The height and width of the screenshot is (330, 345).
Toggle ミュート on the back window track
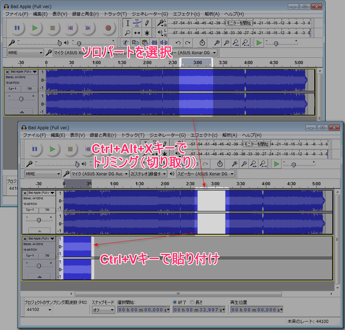click(13, 89)
